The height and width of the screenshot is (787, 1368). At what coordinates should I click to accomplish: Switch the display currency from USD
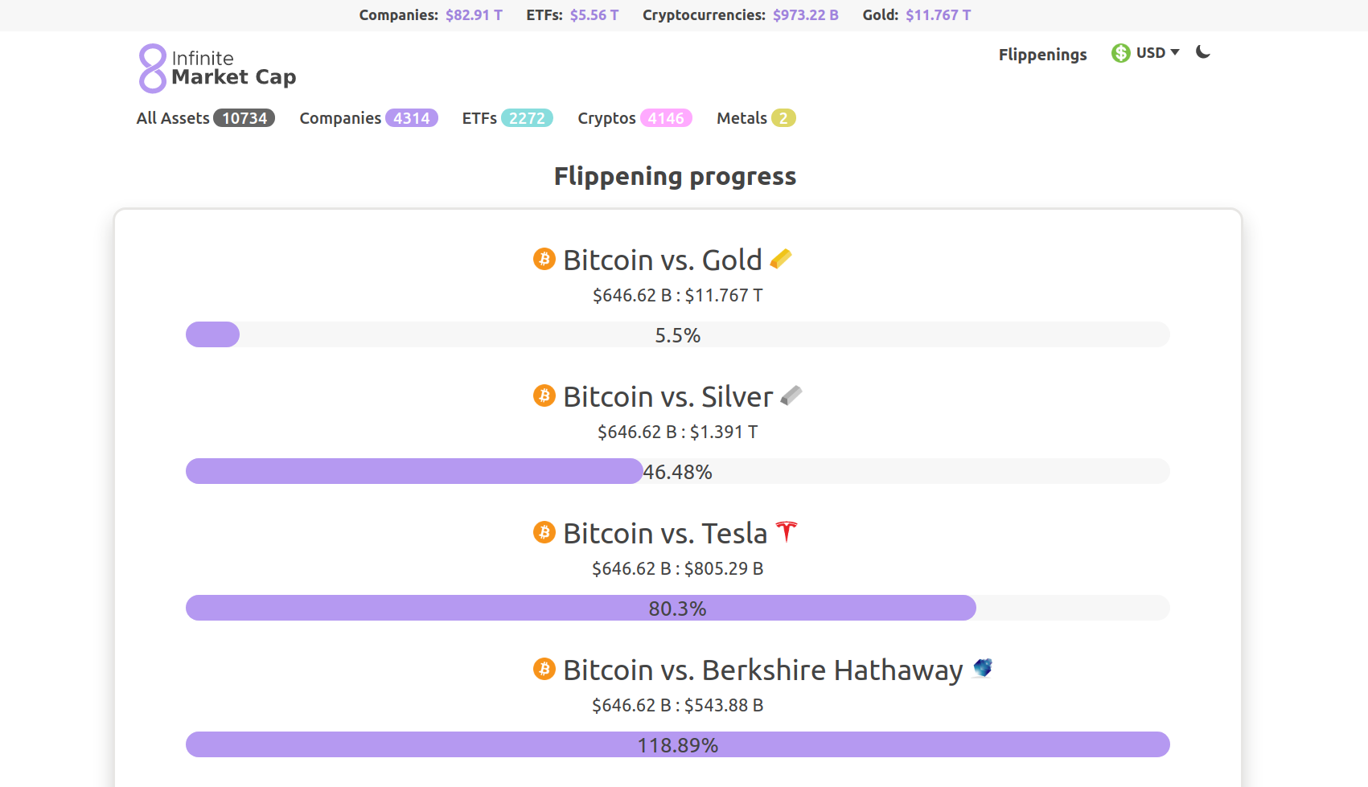click(x=1150, y=52)
